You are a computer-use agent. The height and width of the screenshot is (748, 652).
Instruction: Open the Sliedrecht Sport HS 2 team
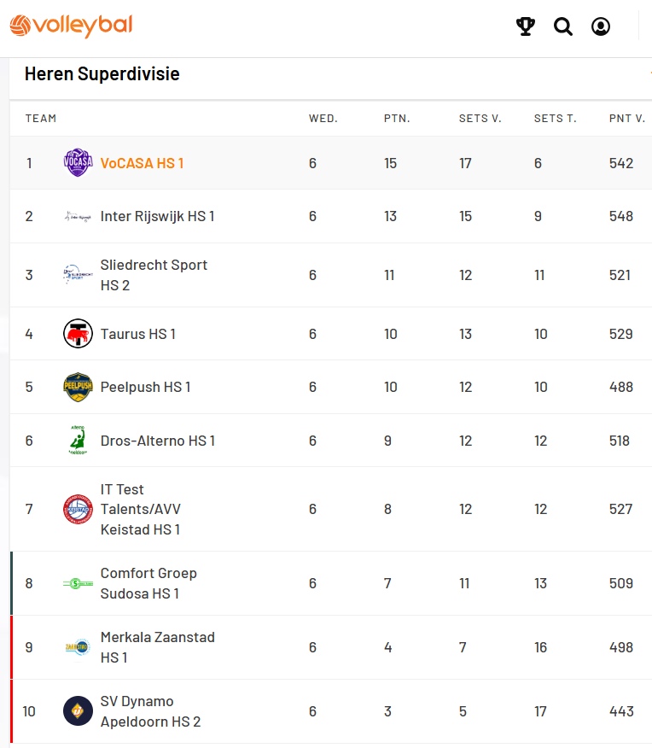(154, 275)
